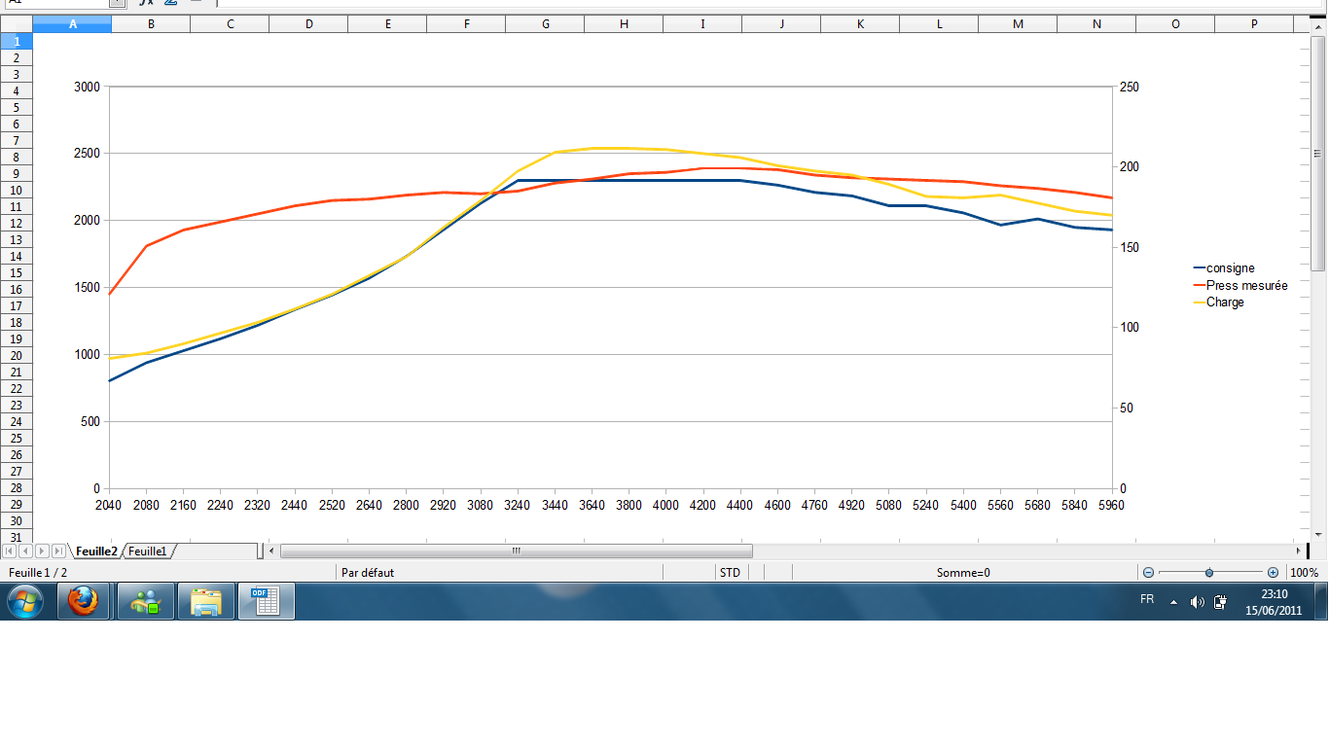The width and height of the screenshot is (1329, 747).
Task: Click the ODF spreadsheet taskbar icon
Action: (265, 601)
